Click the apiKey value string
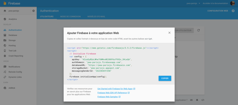The height and width of the screenshot is (105, 238). pos(106,59)
